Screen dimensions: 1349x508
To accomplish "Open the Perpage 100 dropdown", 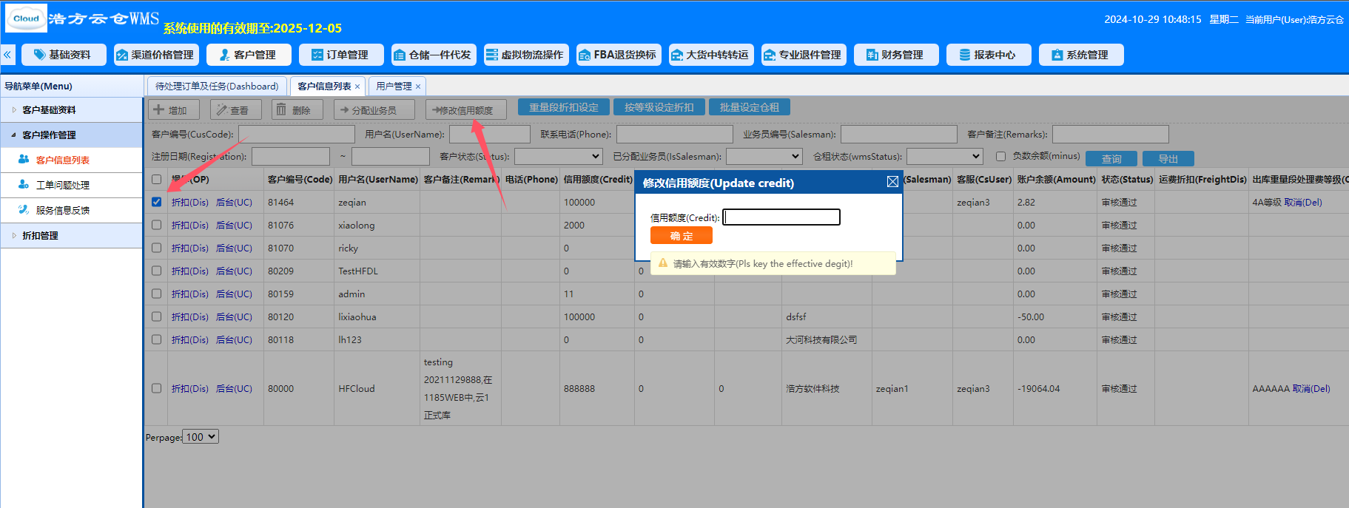I will pyautogui.click(x=201, y=437).
